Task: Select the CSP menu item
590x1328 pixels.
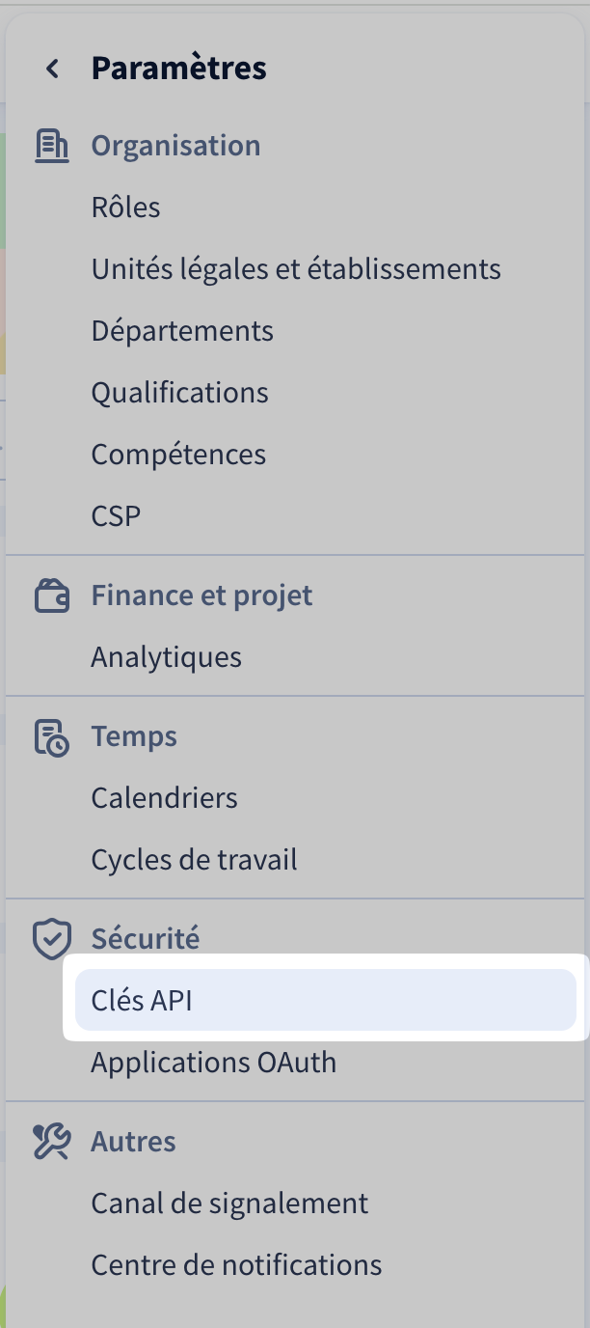Action: (116, 516)
